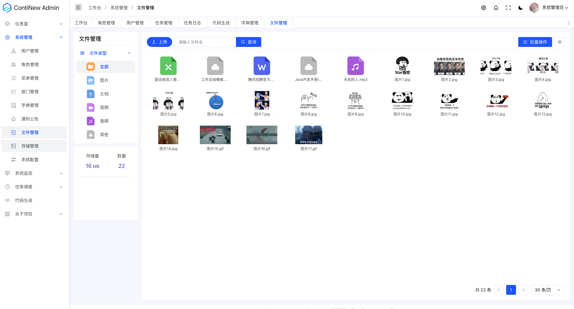Select the 音频 file type filter
574x309 pixels.
(104, 121)
